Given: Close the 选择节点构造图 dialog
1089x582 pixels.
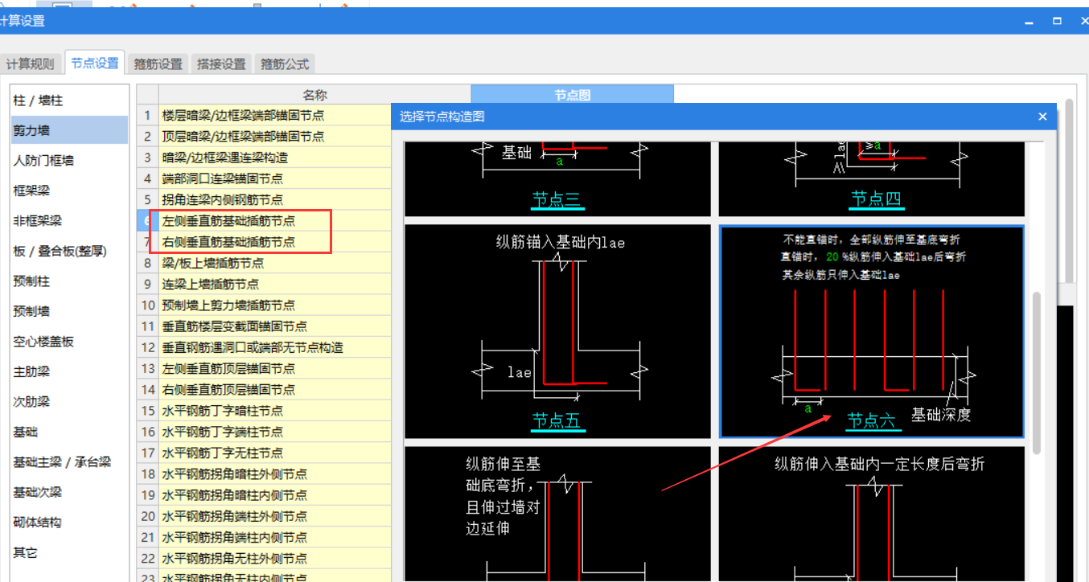Looking at the screenshot, I should tap(1042, 117).
